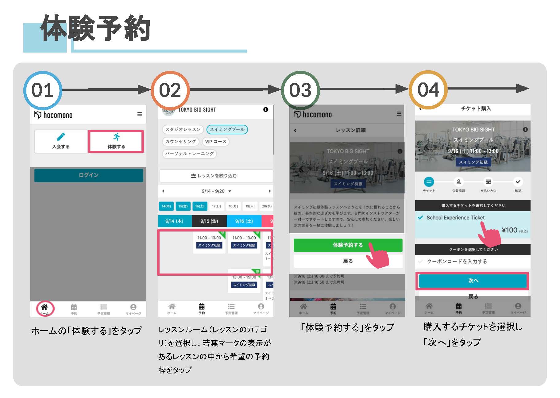Tap 予定管理 list icon in first screen
Viewport: 560px width, 398px height.
(104, 308)
